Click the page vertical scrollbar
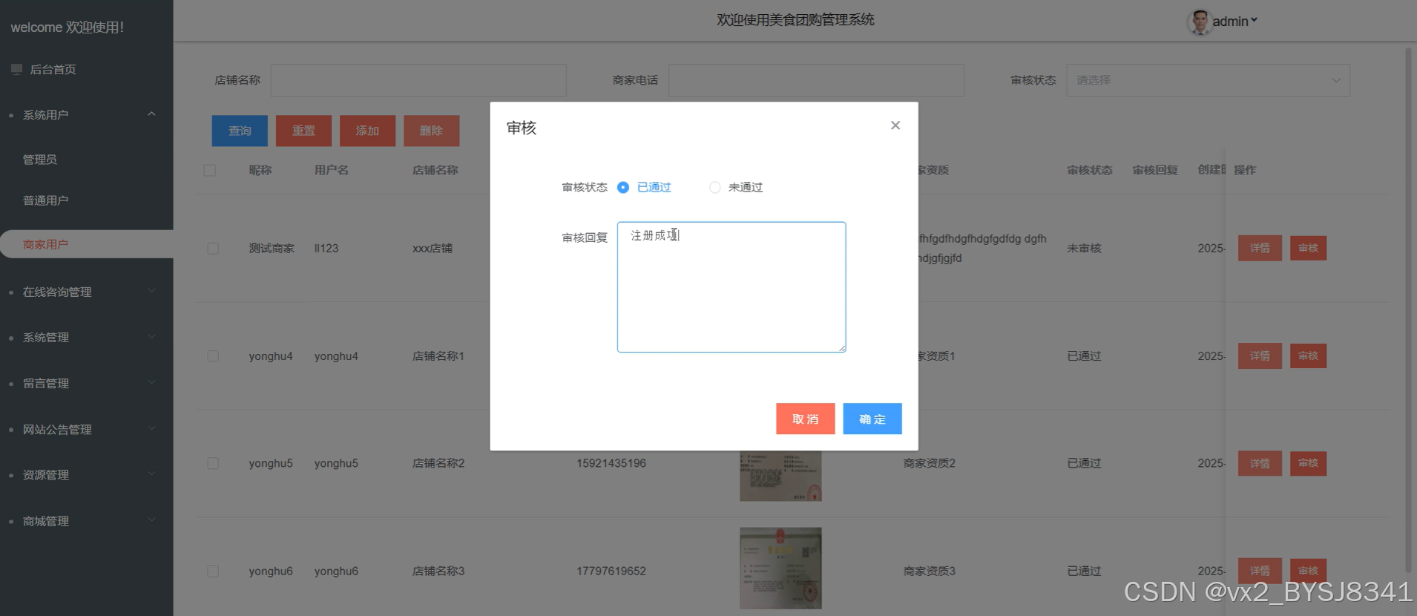1417x616 pixels. tap(1408, 312)
